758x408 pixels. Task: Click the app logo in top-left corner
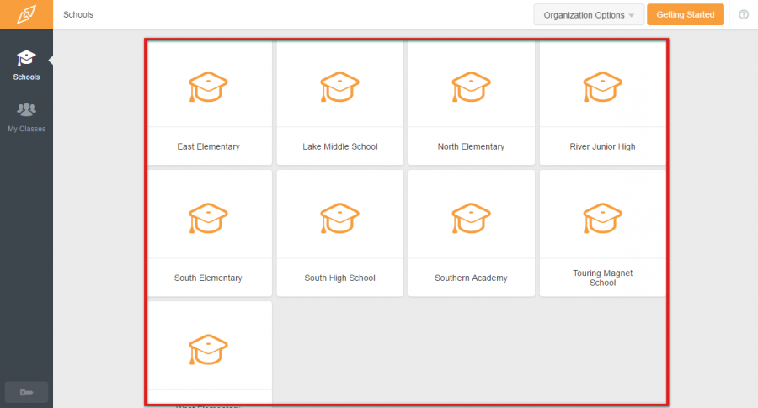coord(26,14)
